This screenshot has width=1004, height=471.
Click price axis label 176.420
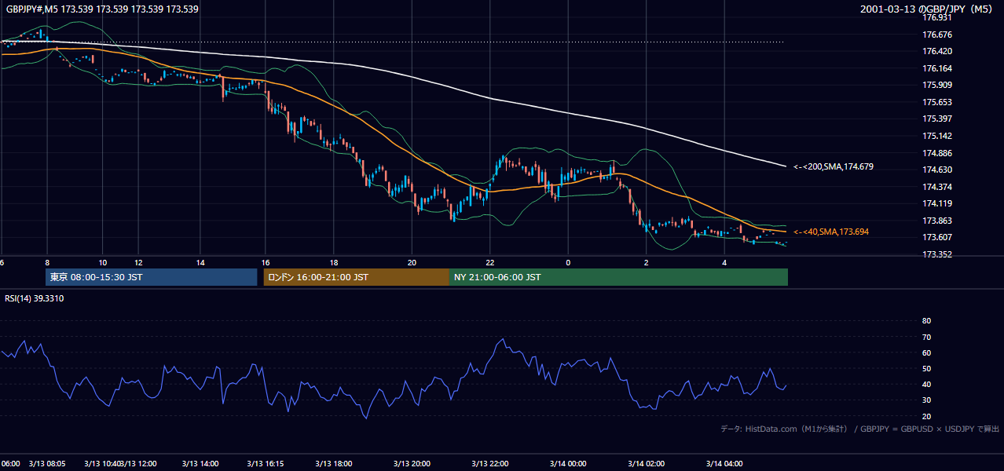937,51
